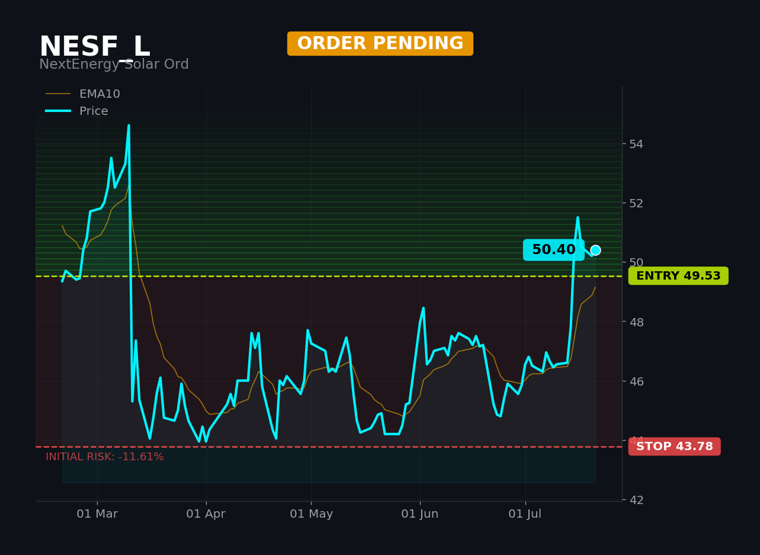Click the 46 price axis tick label
Viewport: 760px width, 555px height.
point(636,381)
